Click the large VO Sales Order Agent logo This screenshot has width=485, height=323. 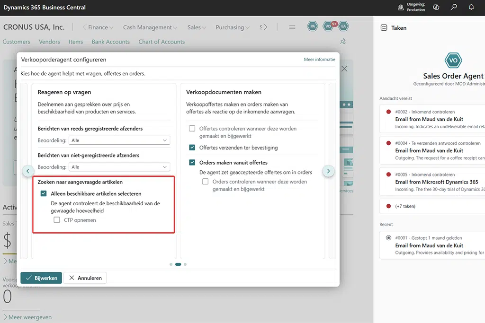(x=453, y=61)
